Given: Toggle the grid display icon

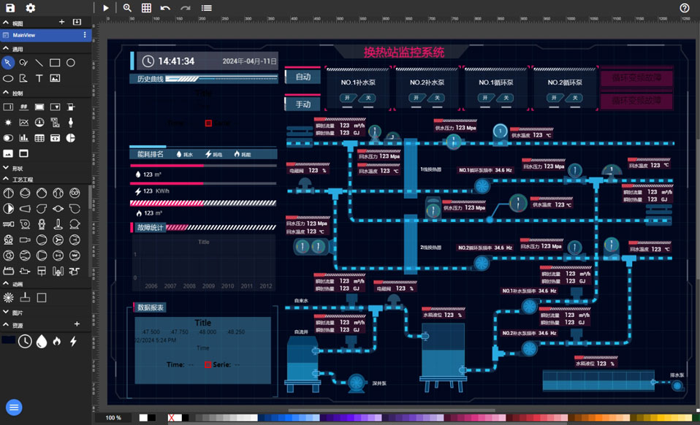Looking at the screenshot, I should tap(146, 8).
